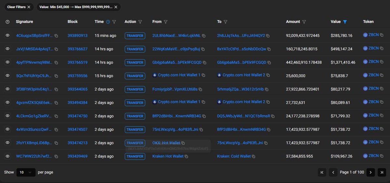Open block 393766627

pyautogui.click(x=77, y=49)
